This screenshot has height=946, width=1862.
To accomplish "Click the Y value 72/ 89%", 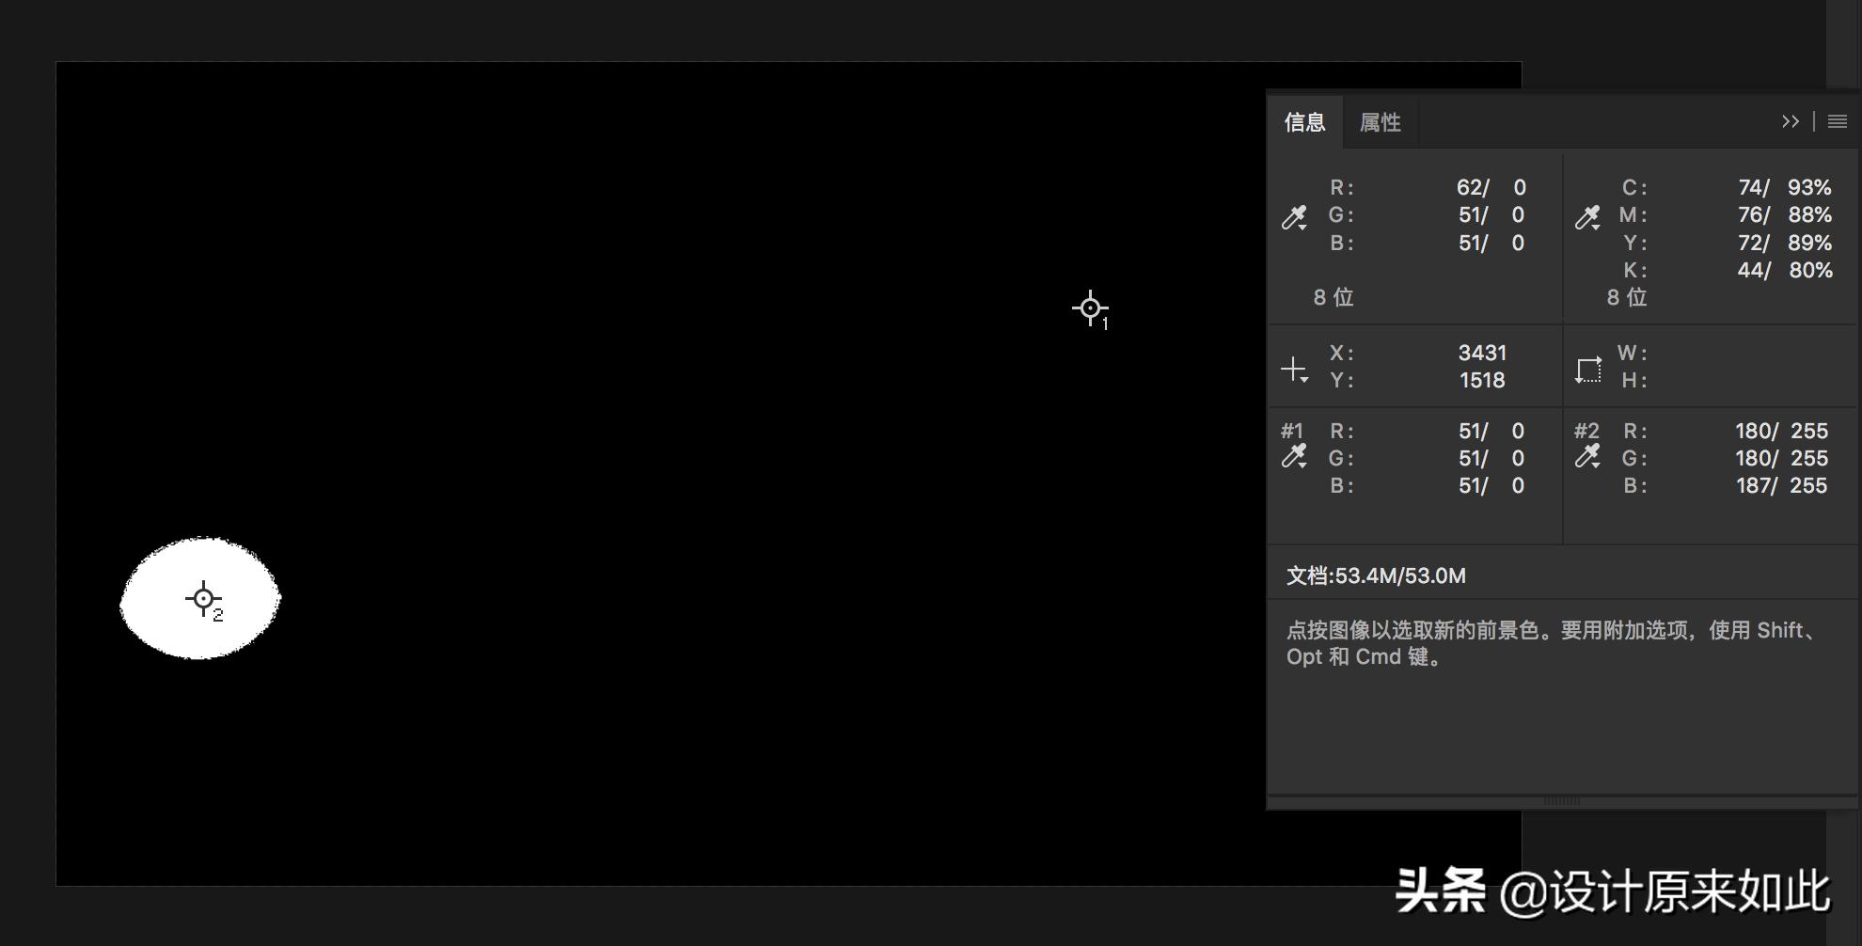I will click(1785, 243).
